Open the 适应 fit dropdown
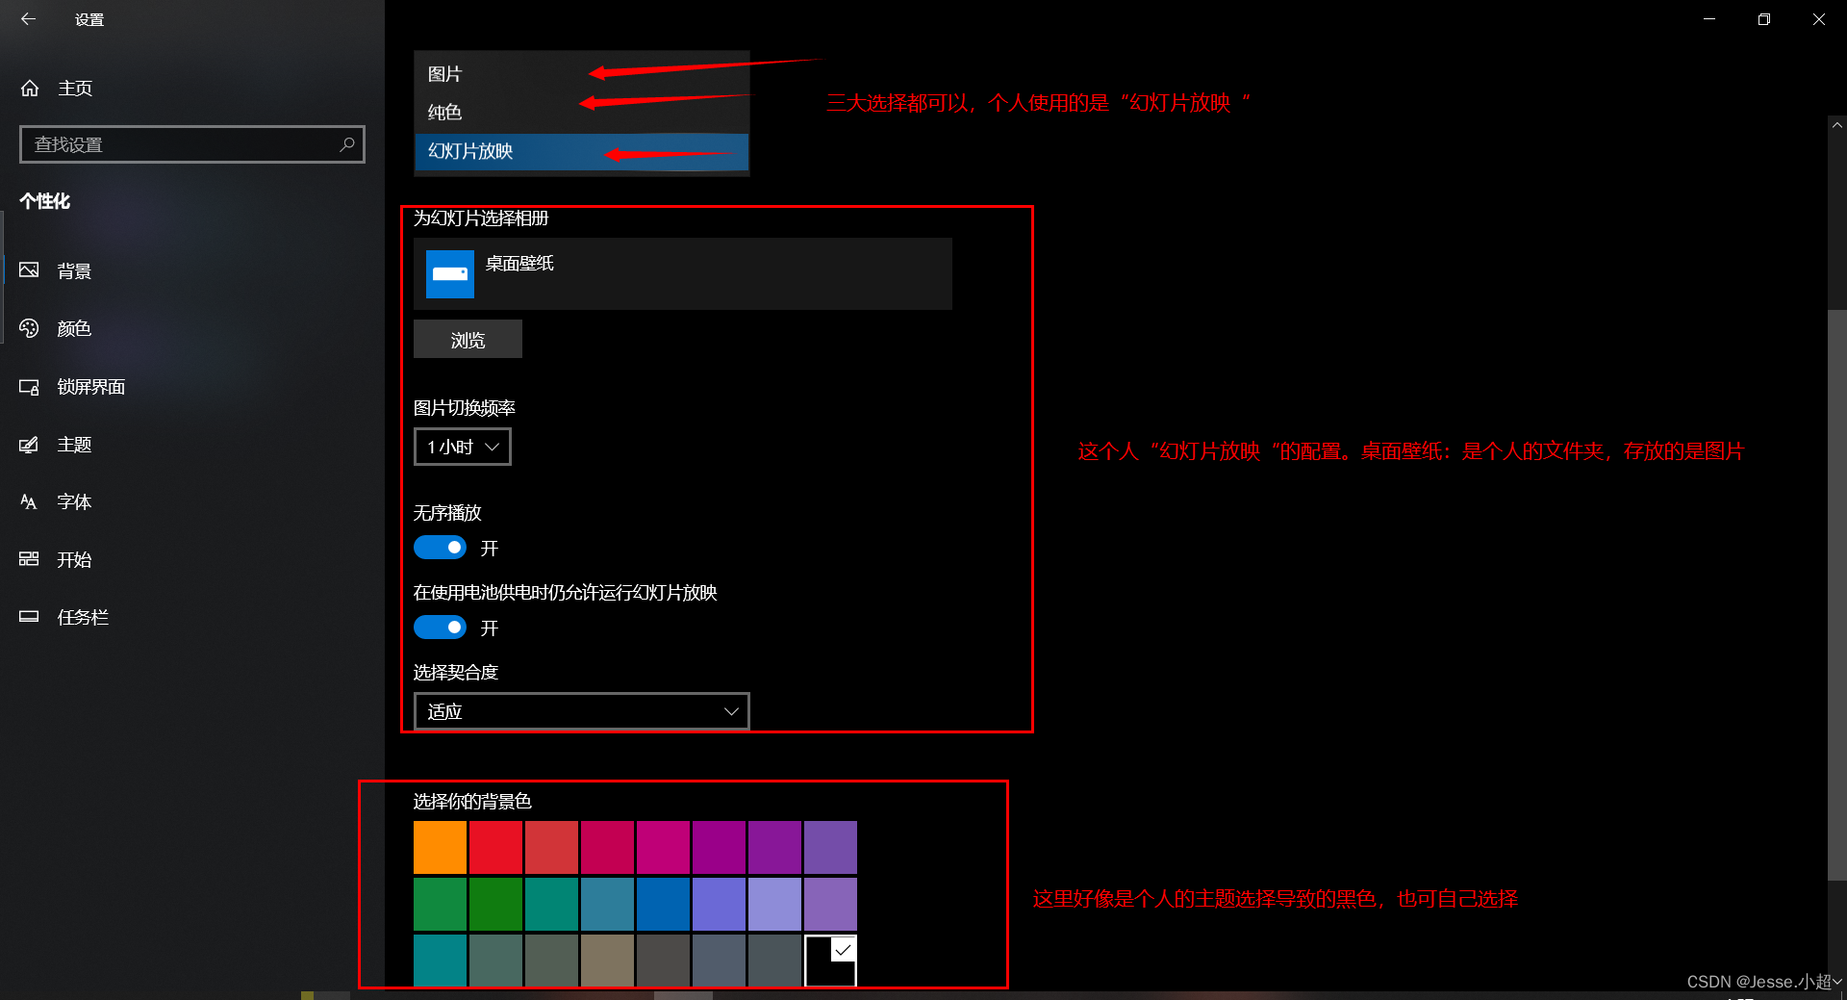 click(x=582, y=711)
